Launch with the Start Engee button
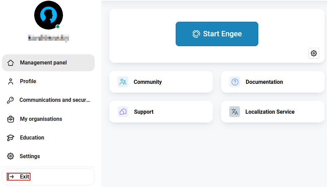The image size is (327, 187). click(217, 34)
